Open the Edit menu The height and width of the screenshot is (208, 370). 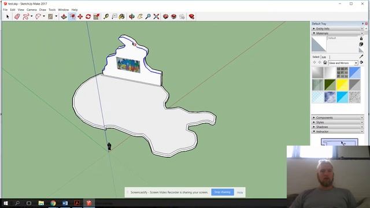13,10
